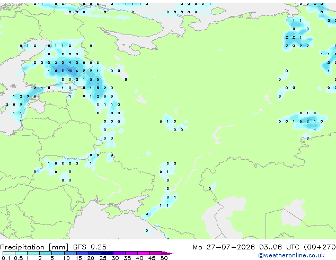336x260 pixels.
Task: Select the dark blue swatch between 20 and 25
Action: 95,253
